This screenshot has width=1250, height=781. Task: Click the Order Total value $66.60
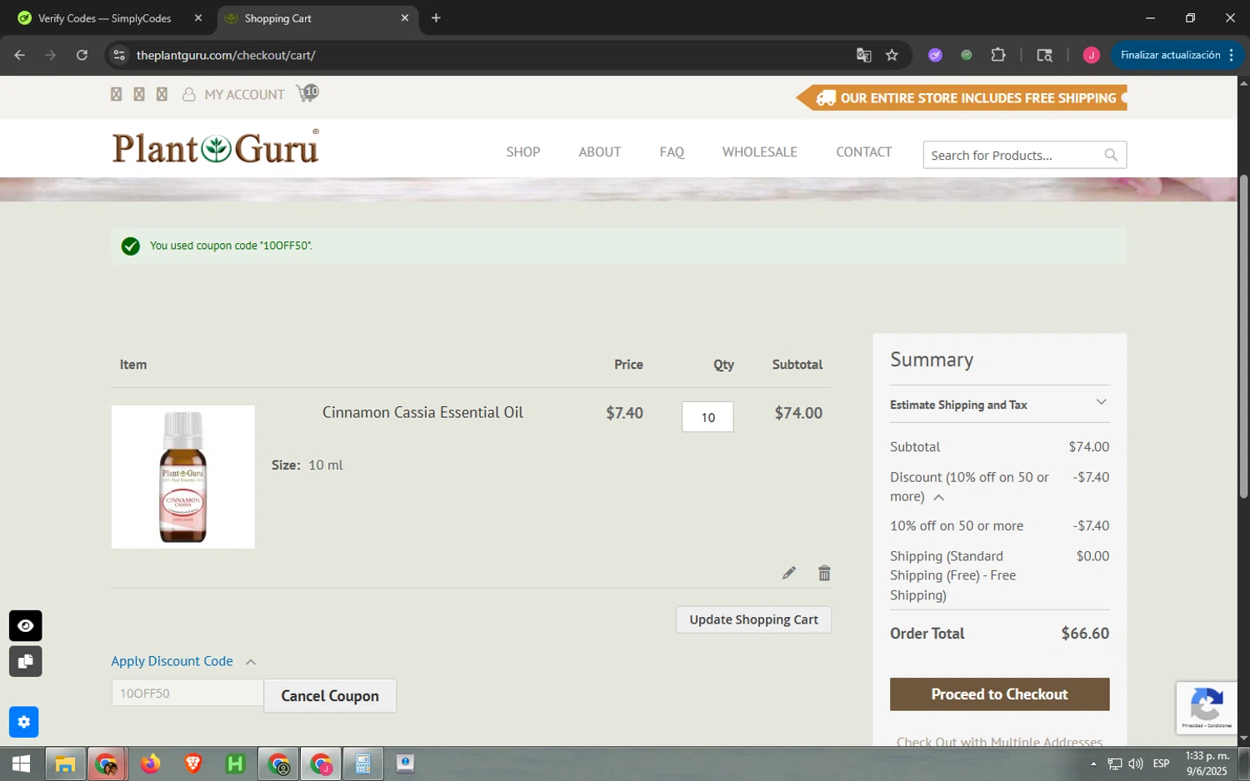coord(1085,634)
